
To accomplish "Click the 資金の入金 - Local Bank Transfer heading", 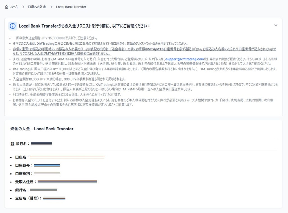I will click(x=41, y=129).
